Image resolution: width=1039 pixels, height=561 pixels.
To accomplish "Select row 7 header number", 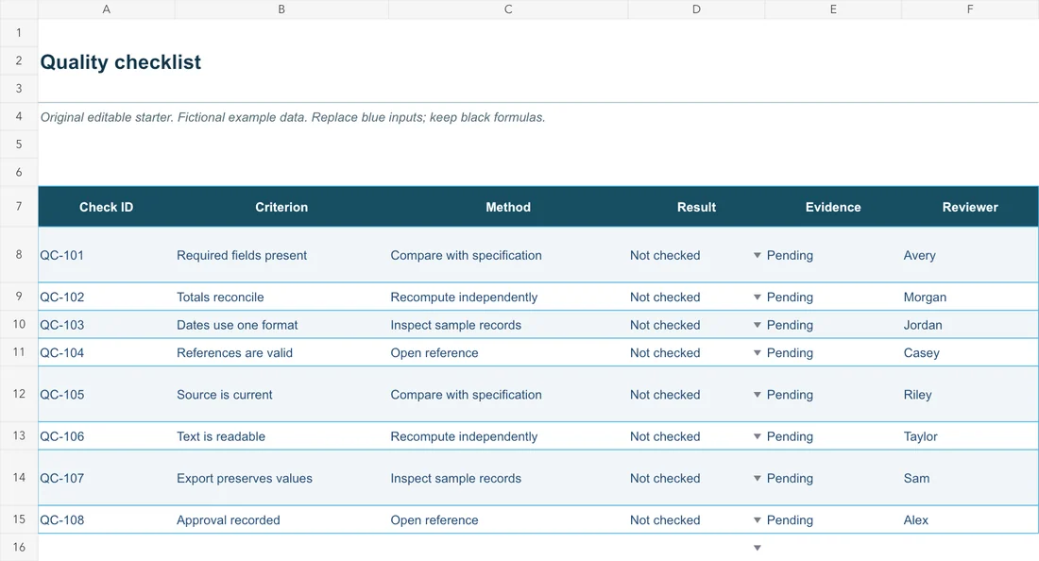I will tap(19, 207).
